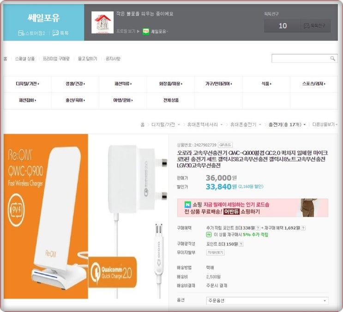The width and height of the screenshot is (343, 312).
Task: Click the 세일포유 store title
Action: (x=43, y=18)
